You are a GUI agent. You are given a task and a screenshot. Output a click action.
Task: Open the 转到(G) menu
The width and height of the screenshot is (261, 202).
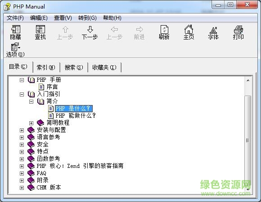point(87,18)
